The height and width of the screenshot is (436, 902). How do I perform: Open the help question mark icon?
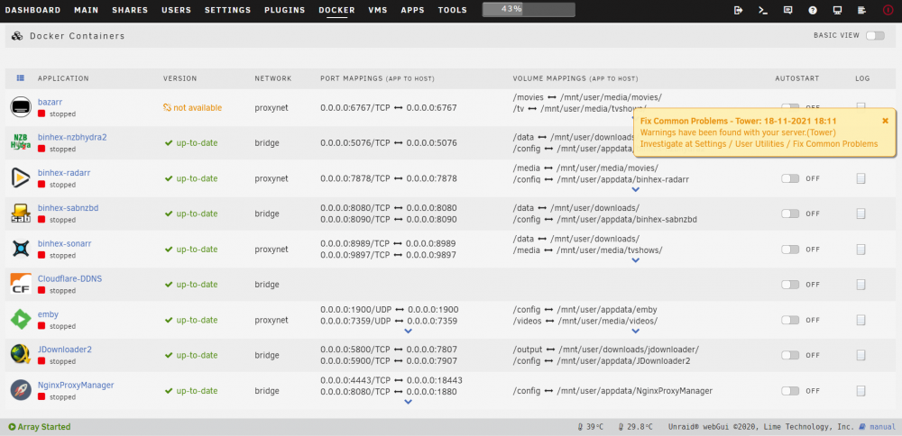coord(813,10)
